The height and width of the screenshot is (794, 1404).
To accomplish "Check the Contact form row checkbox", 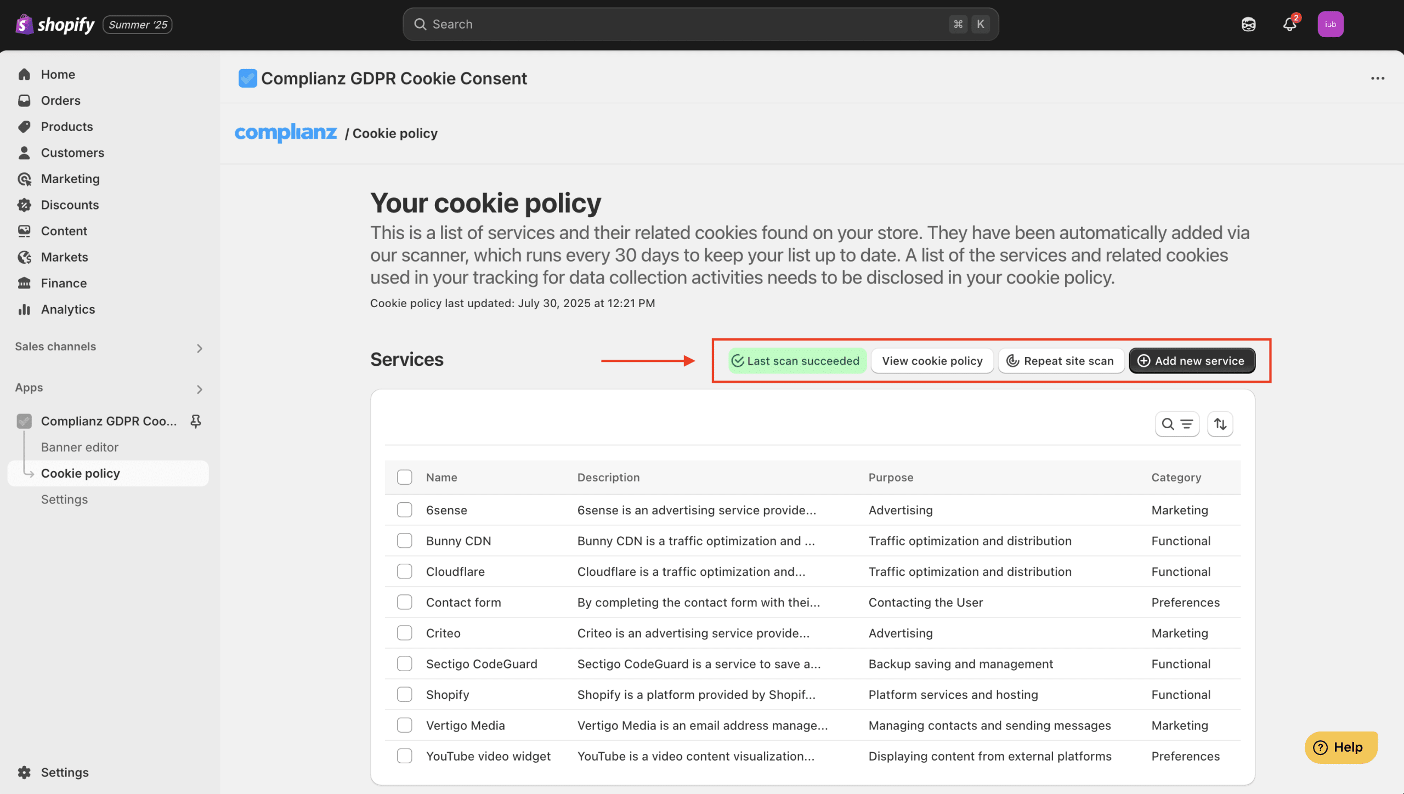I will pos(405,602).
